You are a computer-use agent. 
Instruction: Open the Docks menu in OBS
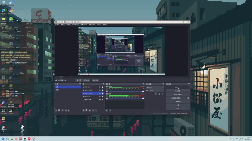75,25
